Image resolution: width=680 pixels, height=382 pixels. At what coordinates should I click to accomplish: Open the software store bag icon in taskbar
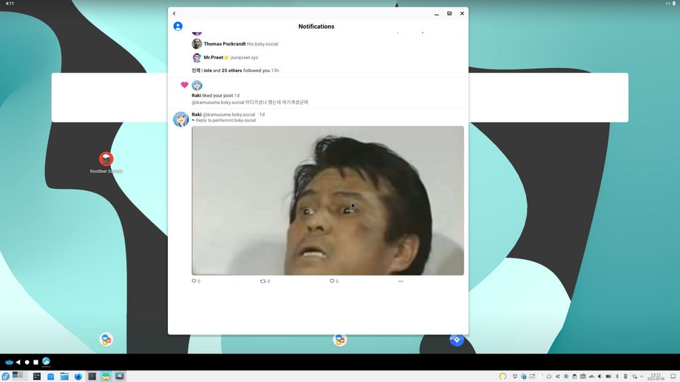[x=51, y=377]
